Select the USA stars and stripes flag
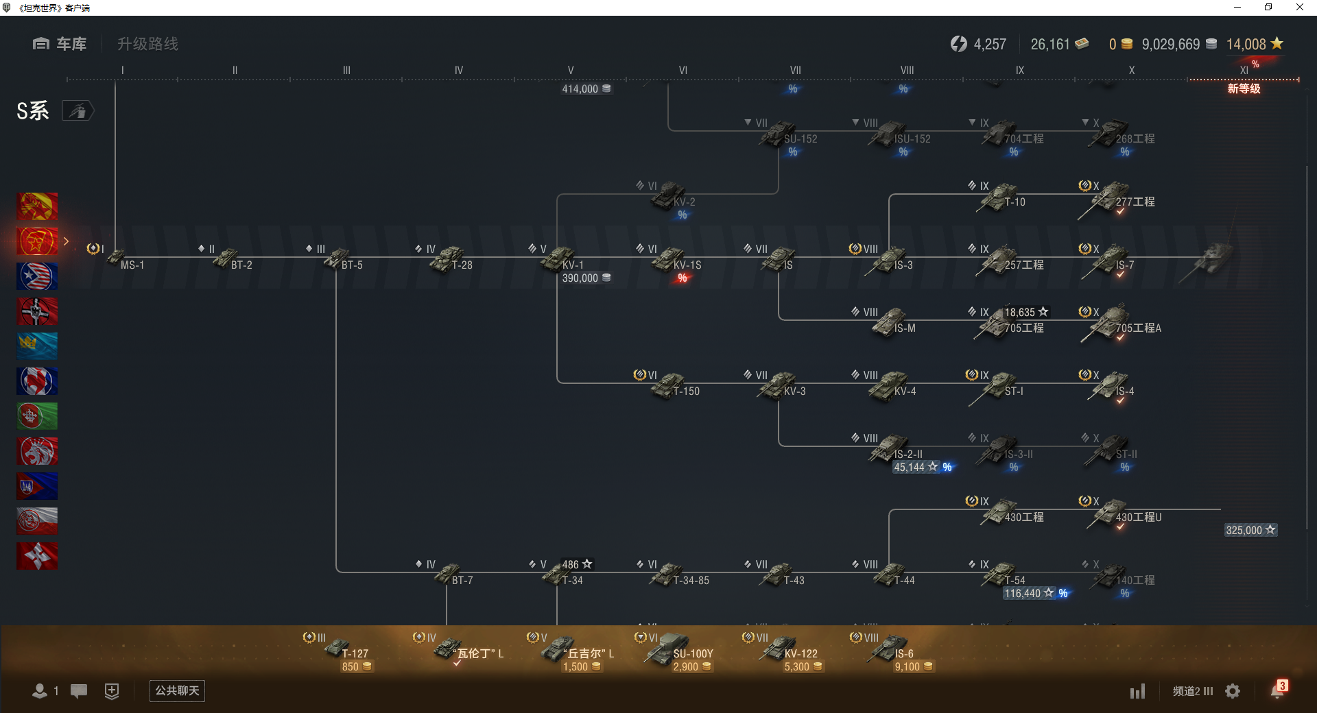 [37, 276]
